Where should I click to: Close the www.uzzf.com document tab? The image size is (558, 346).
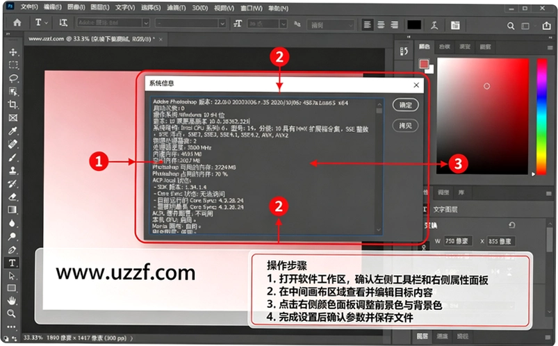[x=161, y=40]
